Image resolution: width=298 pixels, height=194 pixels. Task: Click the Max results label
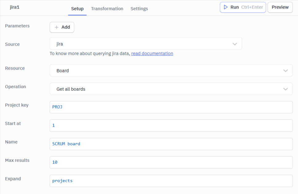tap(17, 160)
